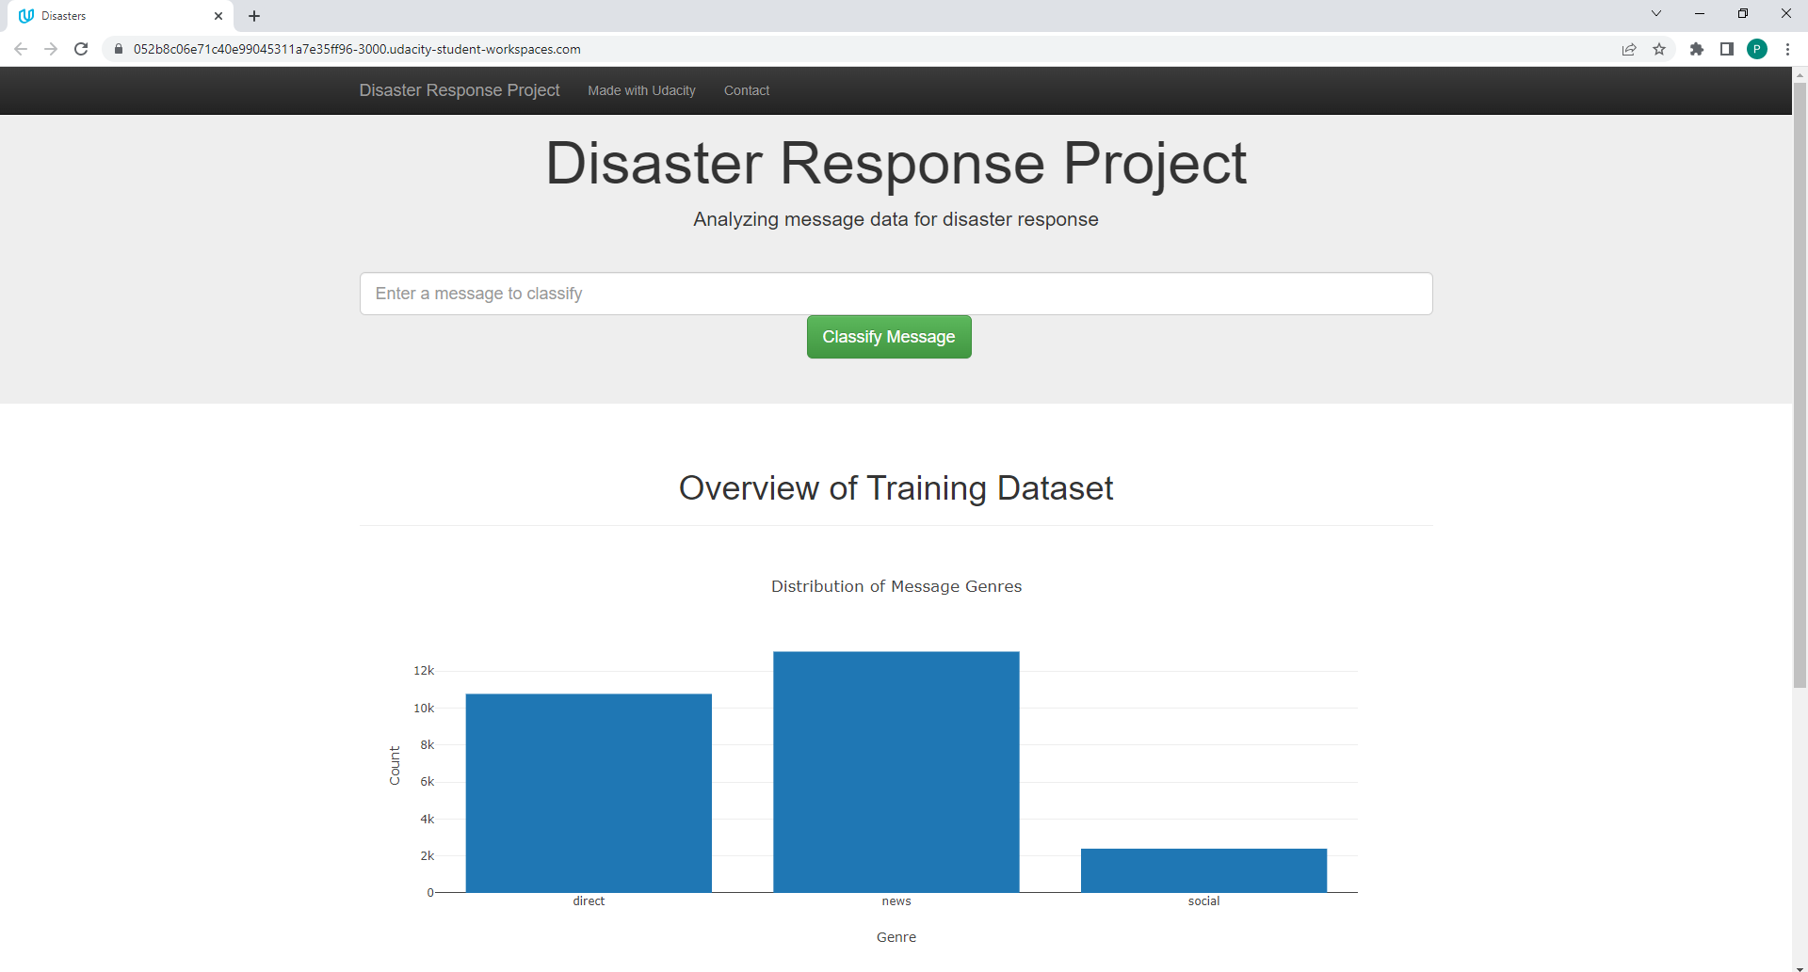This screenshot has height=972, width=1808.
Task: Bookmark this page with star icon
Action: point(1659,49)
